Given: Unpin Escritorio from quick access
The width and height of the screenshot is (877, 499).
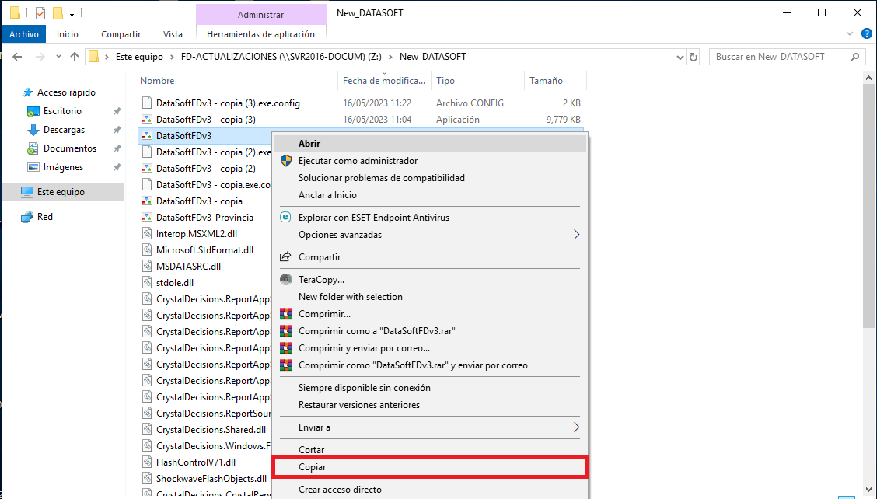Looking at the screenshot, I should [x=117, y=111].
